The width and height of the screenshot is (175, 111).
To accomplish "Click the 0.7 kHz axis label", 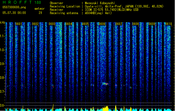I will pos(2,92).
